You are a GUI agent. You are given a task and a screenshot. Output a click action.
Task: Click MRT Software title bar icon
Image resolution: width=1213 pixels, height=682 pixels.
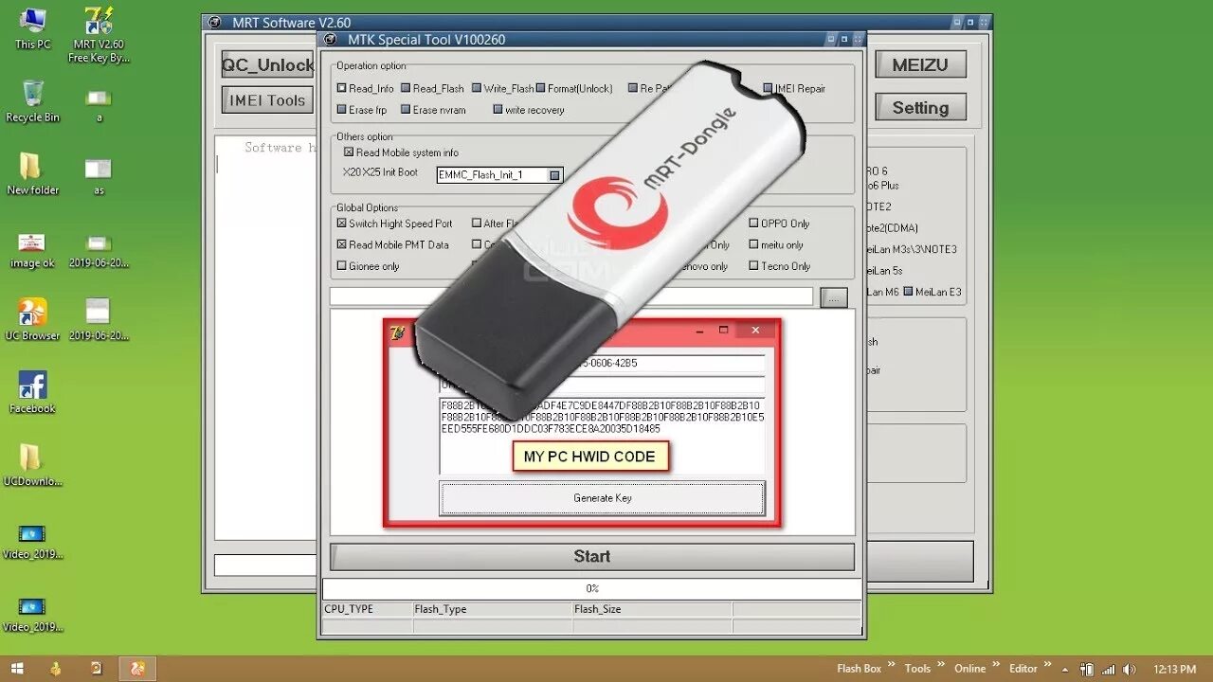215,23
